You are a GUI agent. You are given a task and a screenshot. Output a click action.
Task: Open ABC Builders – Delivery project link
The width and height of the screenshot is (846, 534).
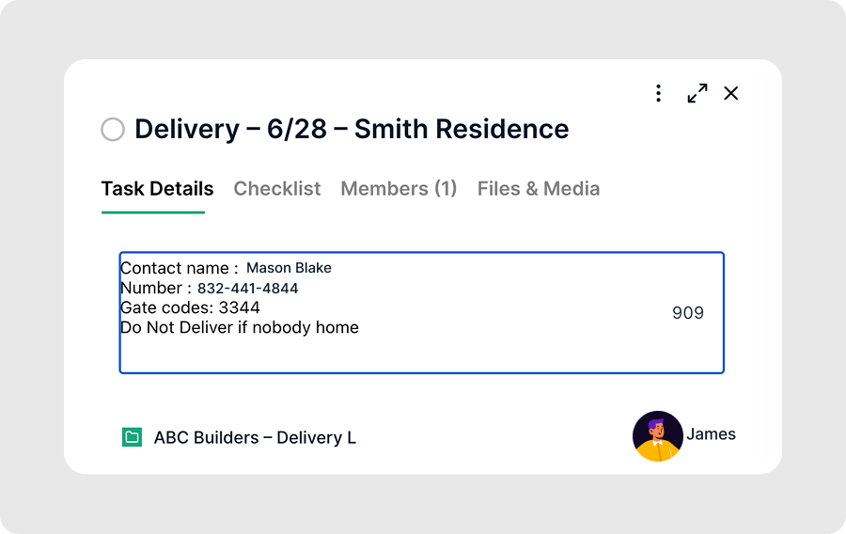pyautogui.click(x=255, y=437)
